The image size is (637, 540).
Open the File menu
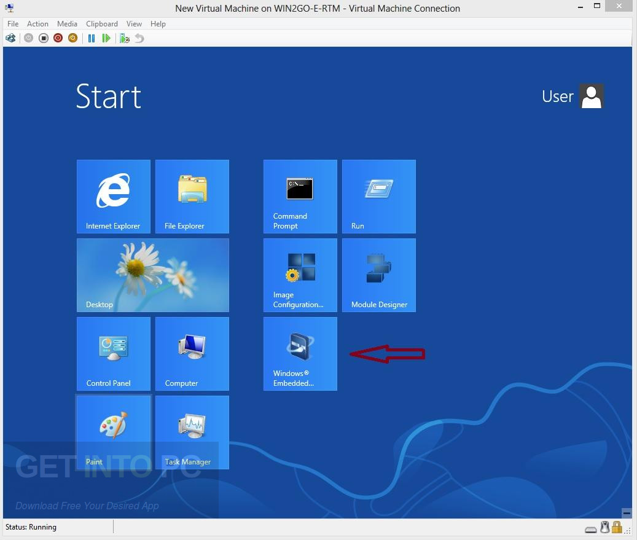[x=13, y=24]
